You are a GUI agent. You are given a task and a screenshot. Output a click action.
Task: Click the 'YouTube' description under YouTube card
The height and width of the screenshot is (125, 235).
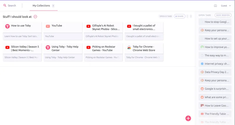49,36
